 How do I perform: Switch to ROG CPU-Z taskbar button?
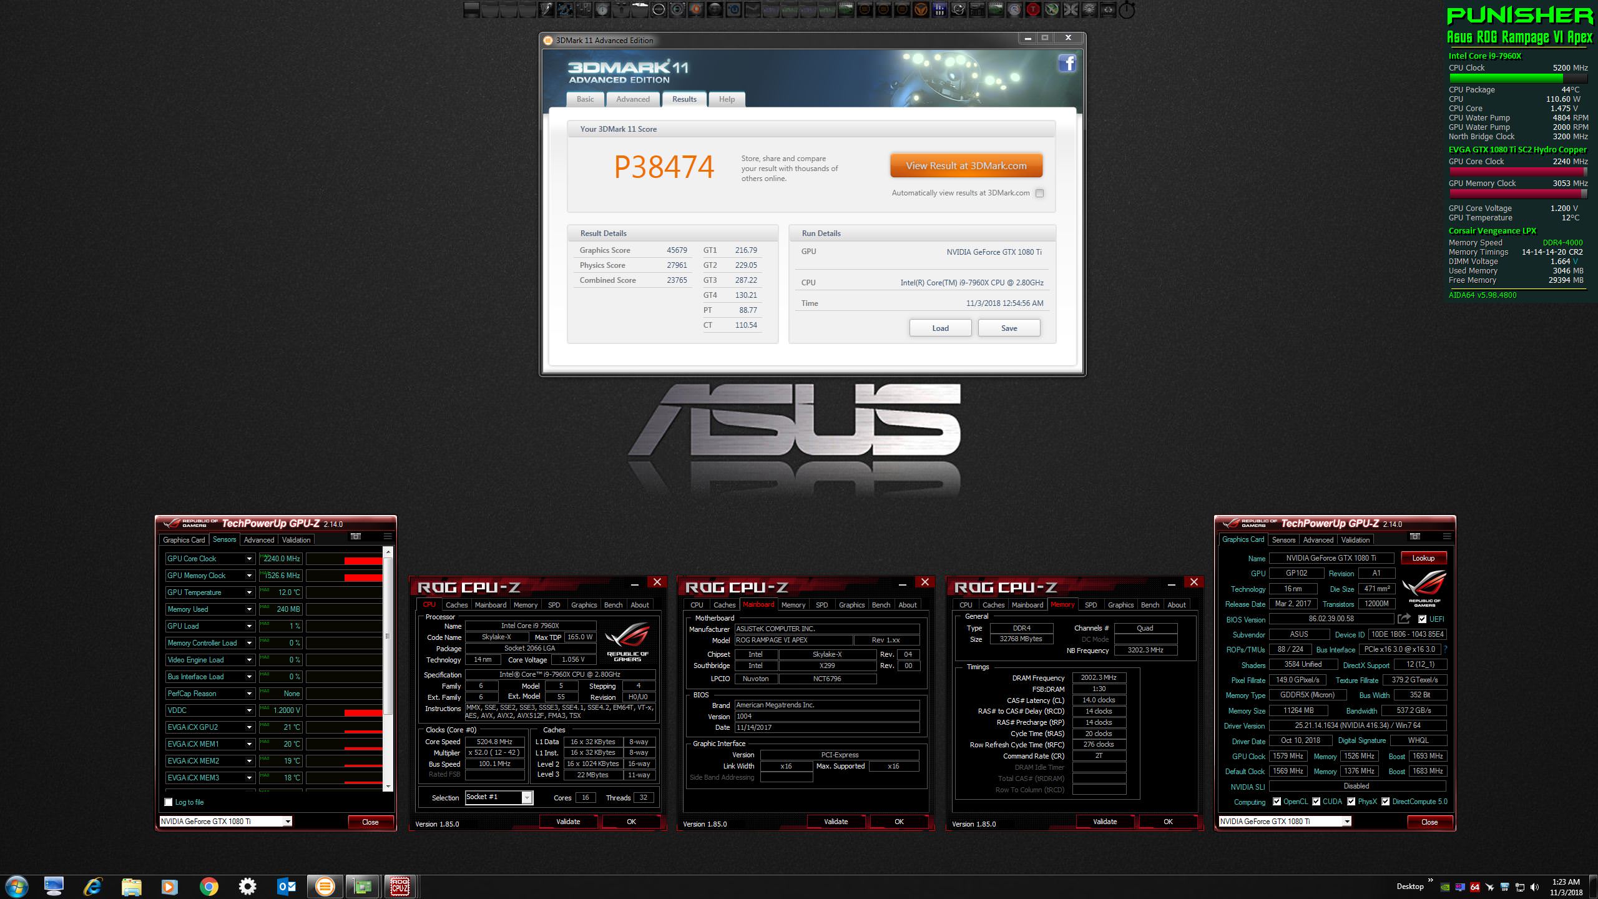pos(400,887)
